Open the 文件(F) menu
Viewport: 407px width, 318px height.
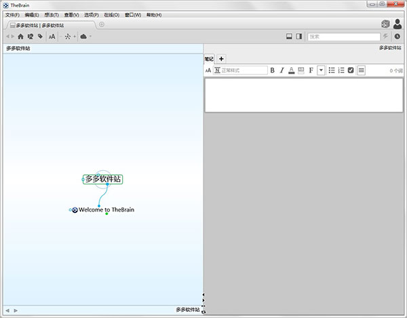click(12, 15)
